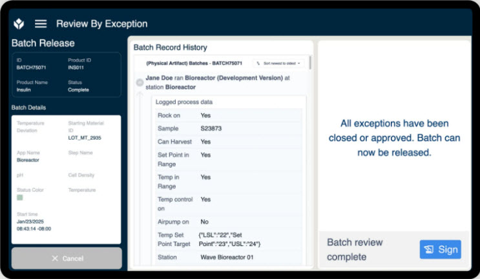Click the gray circle timeline marker beside Jane Doe
This screenshot has height=279, width=480.
140,82
